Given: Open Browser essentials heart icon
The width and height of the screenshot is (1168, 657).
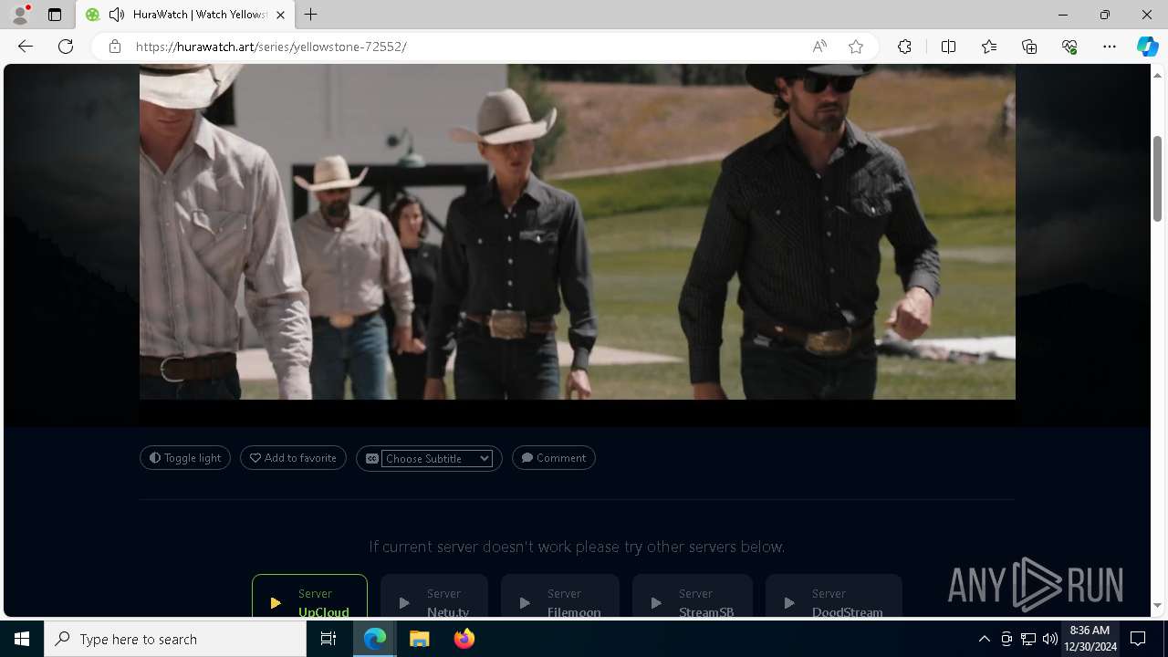Looking at the screenshot, I should point(1069,47).
